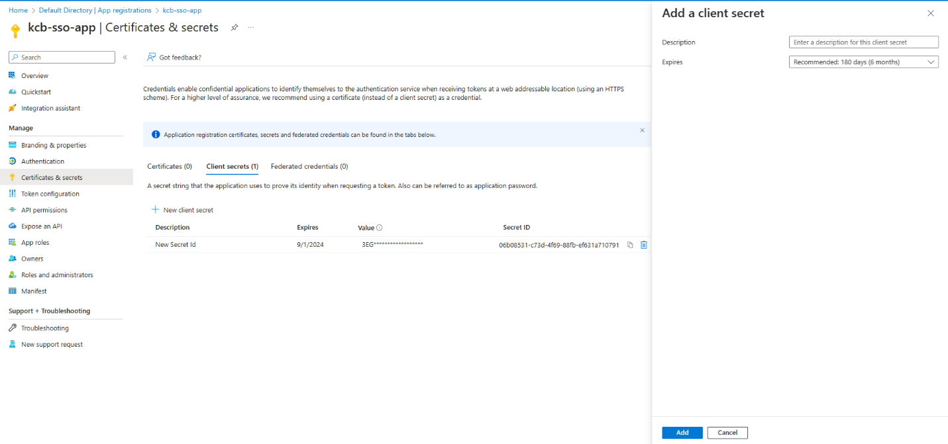Click New client secret
The height and width of the screenshot is (444, 948).
point(182,210)
